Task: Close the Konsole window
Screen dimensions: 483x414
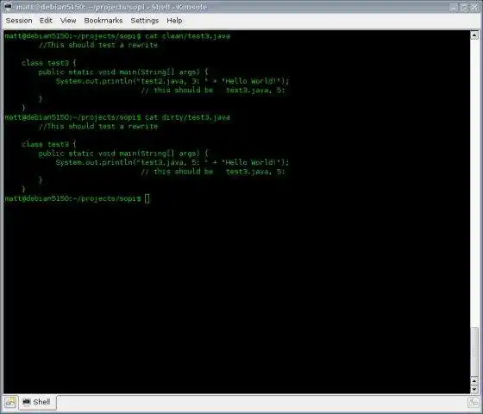Action: click(474, 7)
